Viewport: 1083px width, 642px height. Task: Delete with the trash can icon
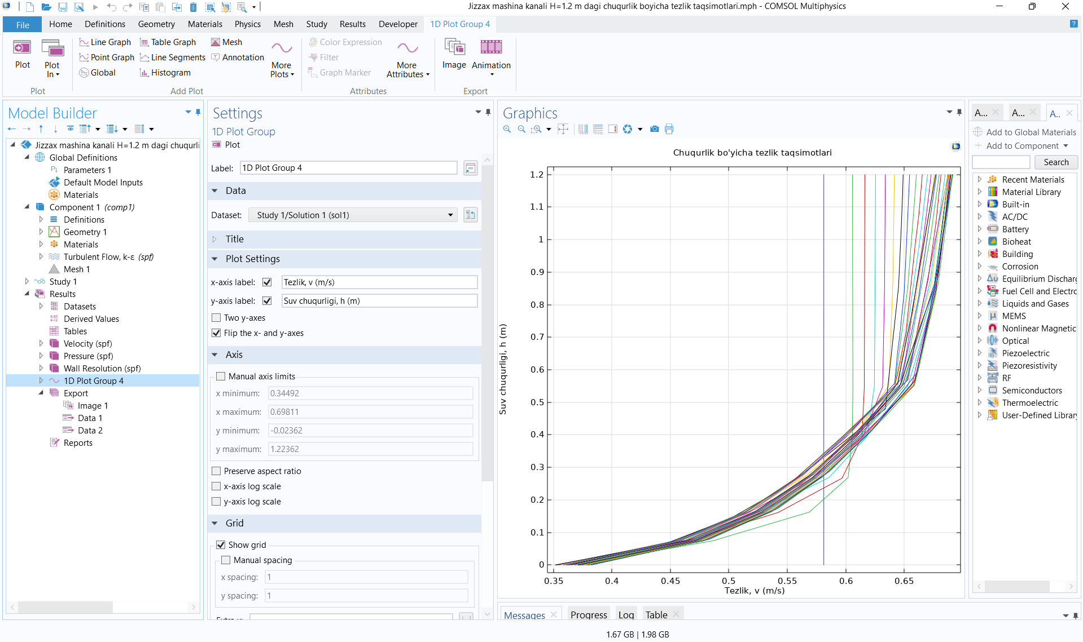193,7
